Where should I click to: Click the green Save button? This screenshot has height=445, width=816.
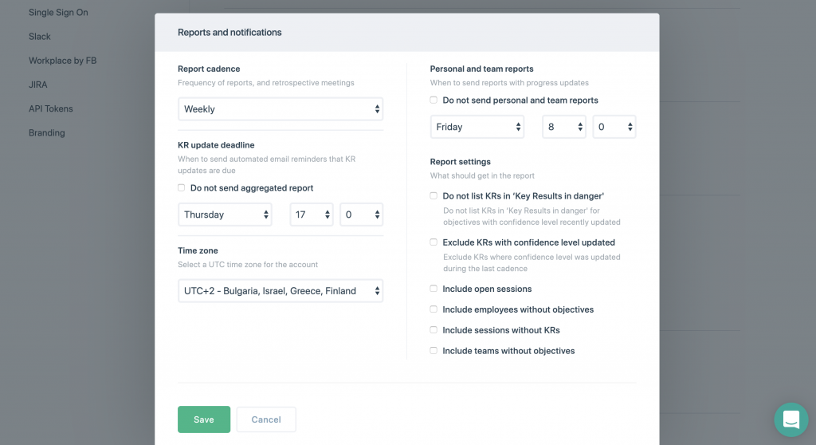click(204, 419)
